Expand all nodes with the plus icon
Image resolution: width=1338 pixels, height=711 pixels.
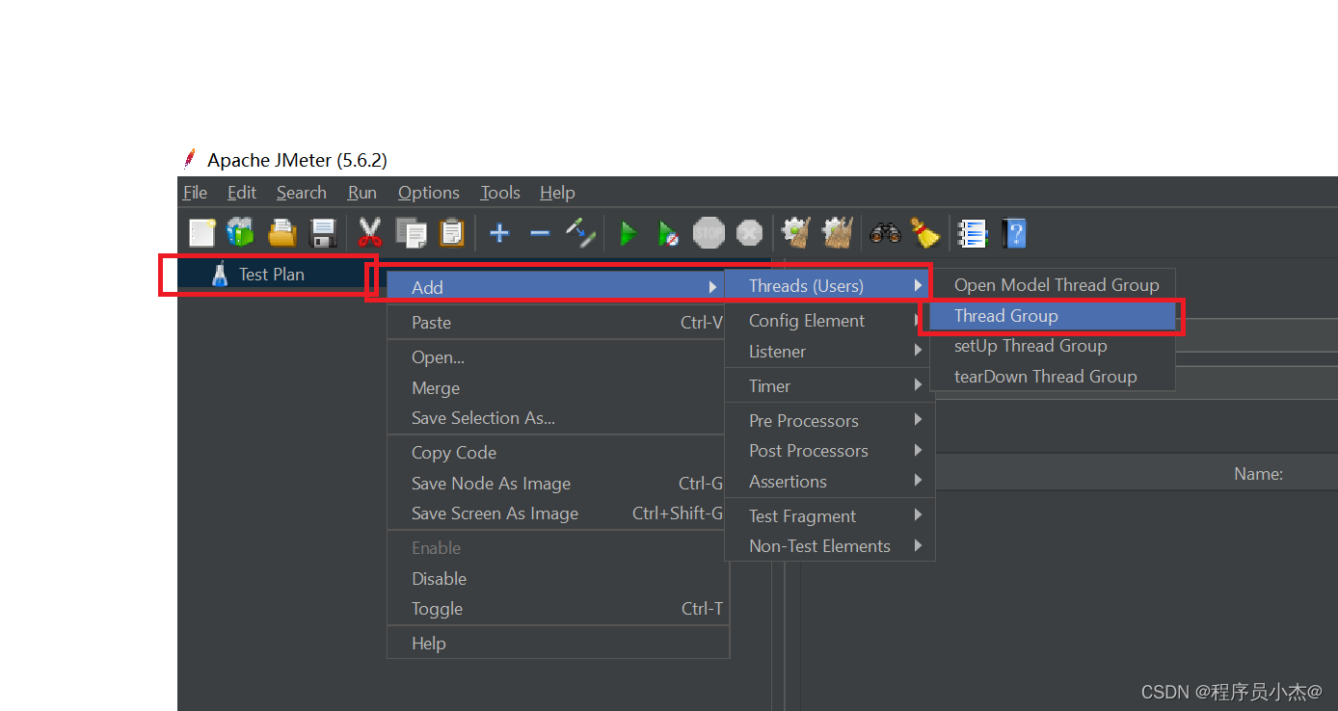(499, 233)
